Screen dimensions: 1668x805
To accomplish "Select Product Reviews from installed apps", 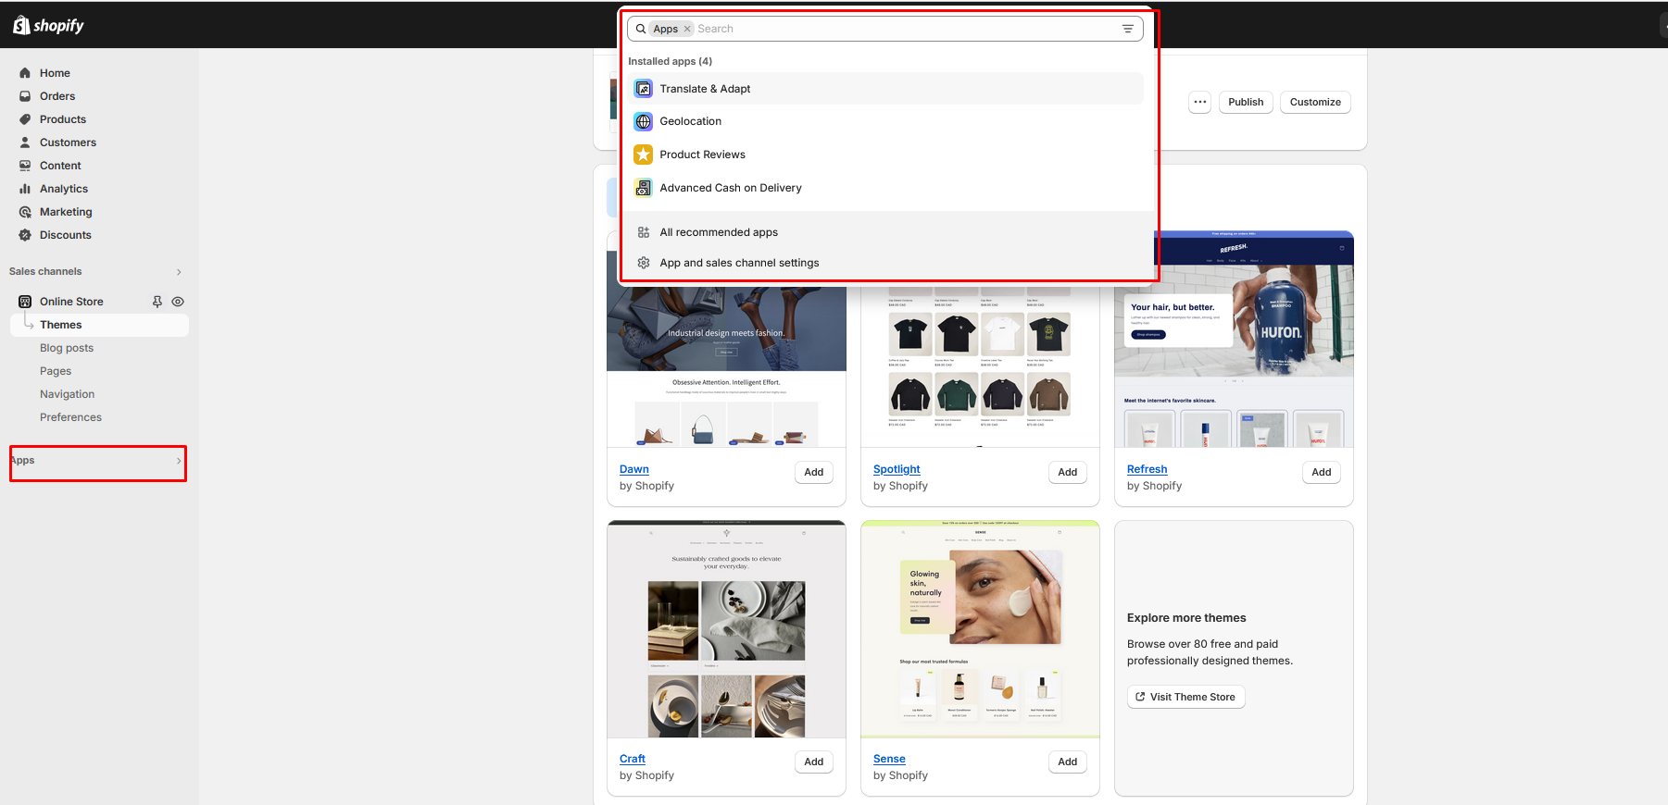I will tap(885, 155).
